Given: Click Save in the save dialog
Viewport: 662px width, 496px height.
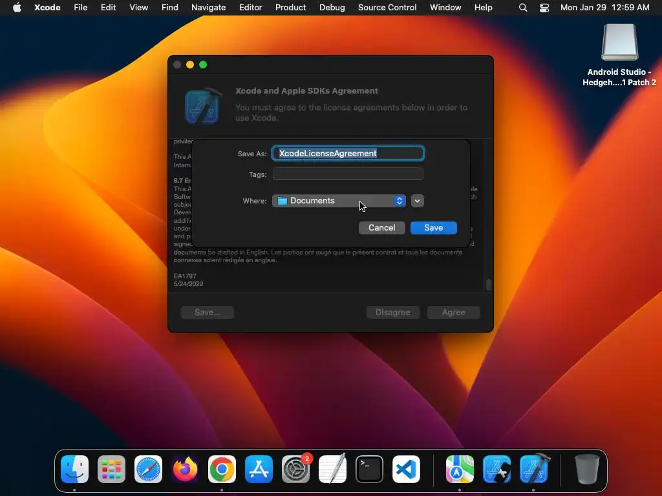Looking at the screenshot, I should tap(434, 228).
